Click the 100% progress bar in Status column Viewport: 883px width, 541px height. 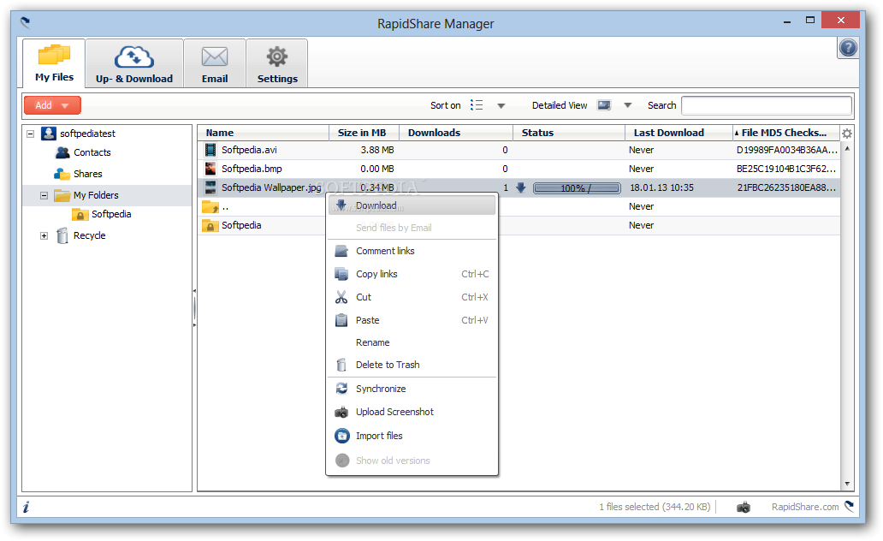pyautogui.click(x=577, y=188)
